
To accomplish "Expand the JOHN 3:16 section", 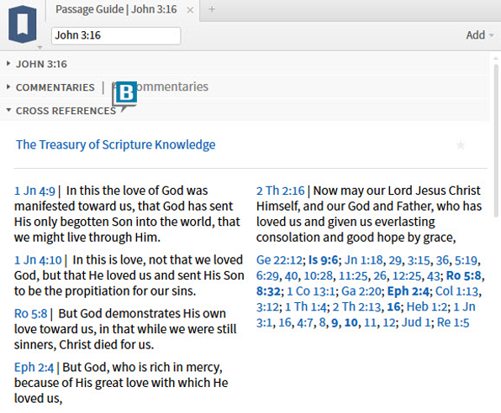I will (8, 63).
